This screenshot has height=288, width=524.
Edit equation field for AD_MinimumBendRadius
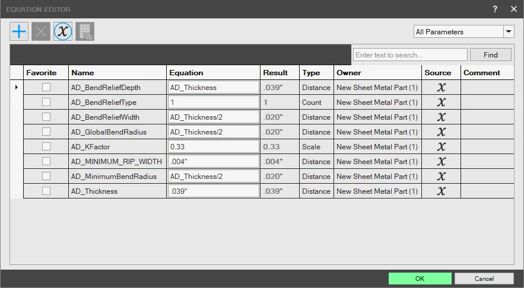click(x=214, y=176)
